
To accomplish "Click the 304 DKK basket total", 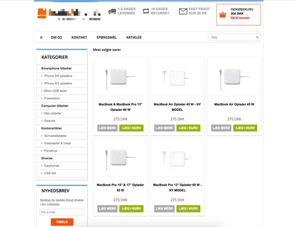I will click(237, 14).
